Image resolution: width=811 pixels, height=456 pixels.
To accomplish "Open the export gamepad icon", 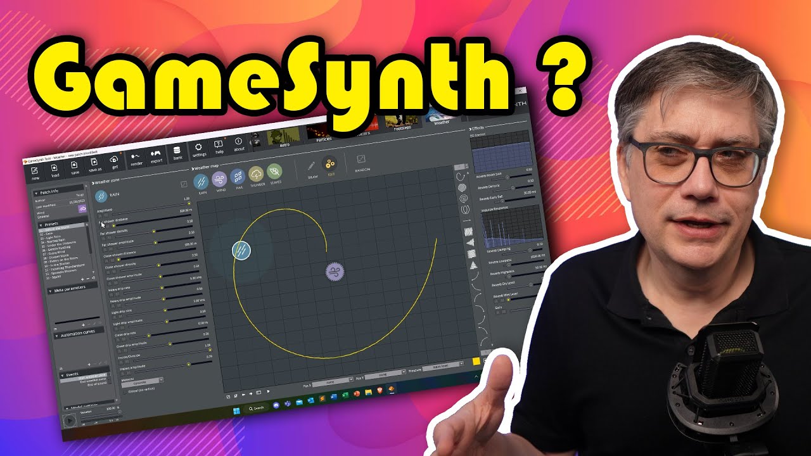I will [156, 154].
